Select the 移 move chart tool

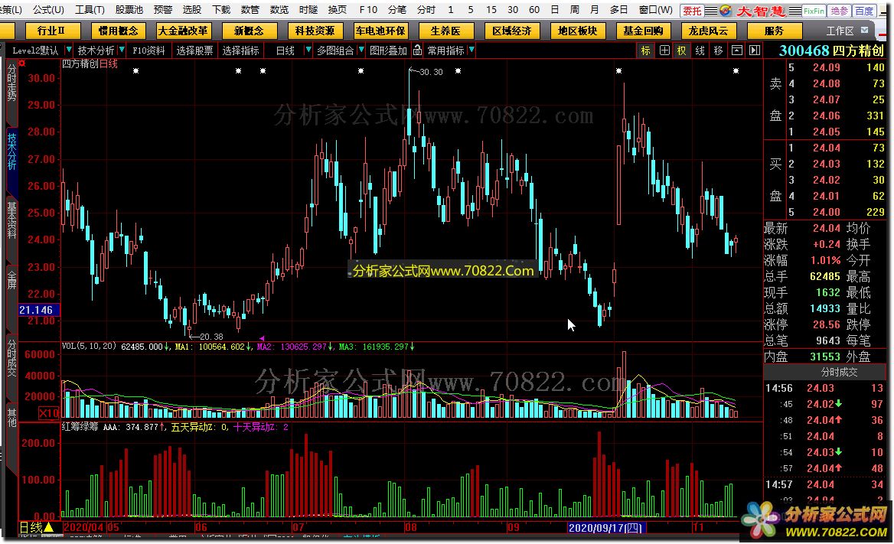(x=719, y=50)
